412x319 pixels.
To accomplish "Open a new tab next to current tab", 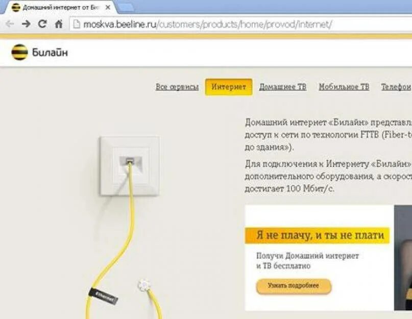I will tap(126, 8).
